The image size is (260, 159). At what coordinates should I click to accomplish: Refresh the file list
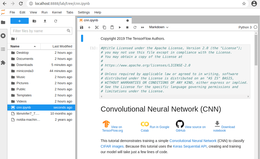click(56, 21)
